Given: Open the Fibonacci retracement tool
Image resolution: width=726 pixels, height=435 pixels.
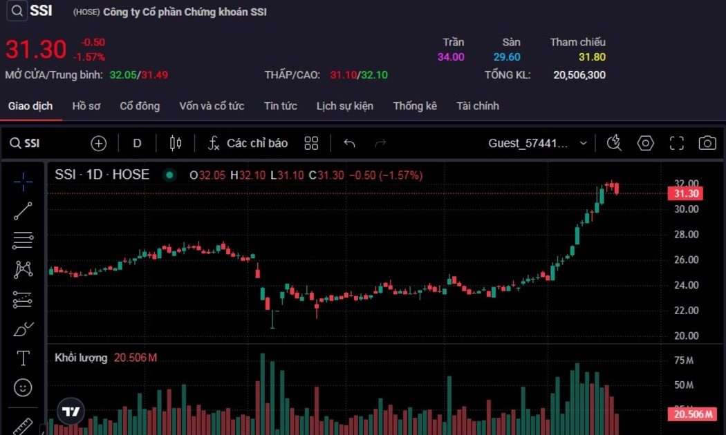Looking at the screenshot, I should (23, 240).
